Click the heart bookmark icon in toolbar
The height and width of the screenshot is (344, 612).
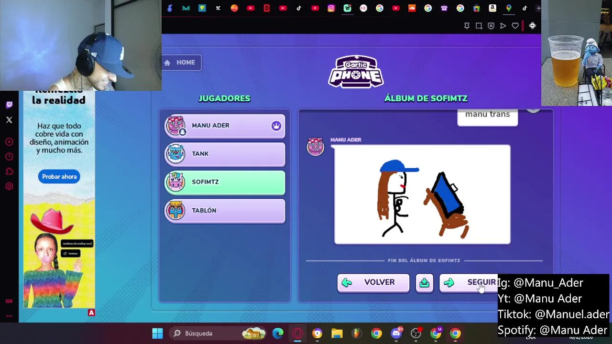[x=515, y=26]
